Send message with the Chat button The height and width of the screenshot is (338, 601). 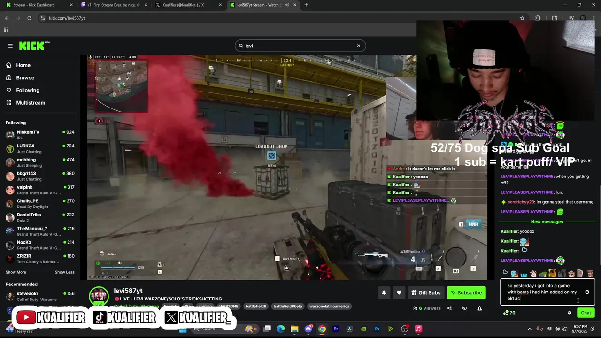[x=586, y=313]
